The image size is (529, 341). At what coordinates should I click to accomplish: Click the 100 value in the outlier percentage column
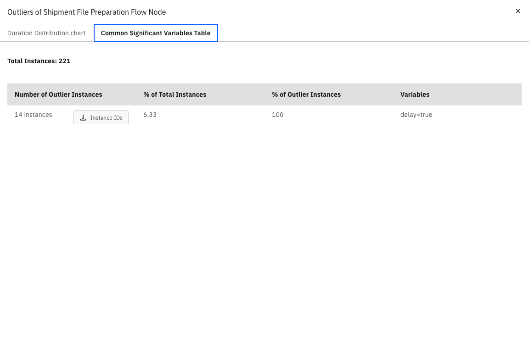click(x=277, y=115)
